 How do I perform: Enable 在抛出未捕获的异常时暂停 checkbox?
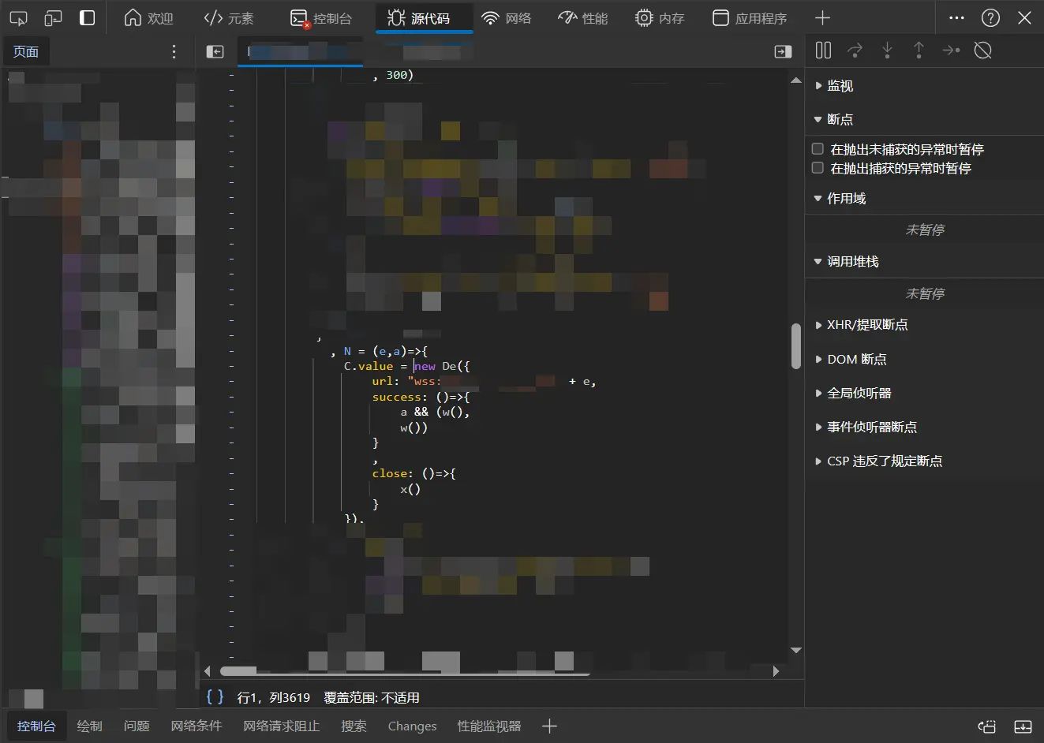818,149
